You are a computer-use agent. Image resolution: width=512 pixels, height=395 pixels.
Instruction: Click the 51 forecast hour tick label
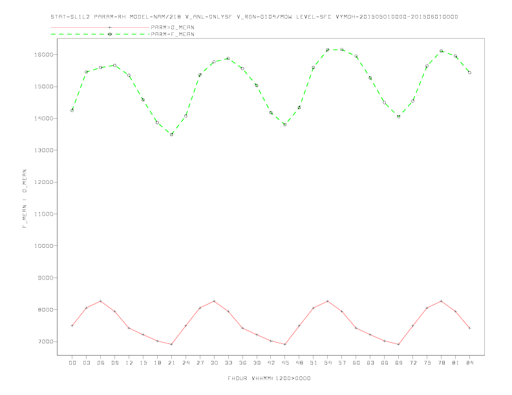coord(314,363)
